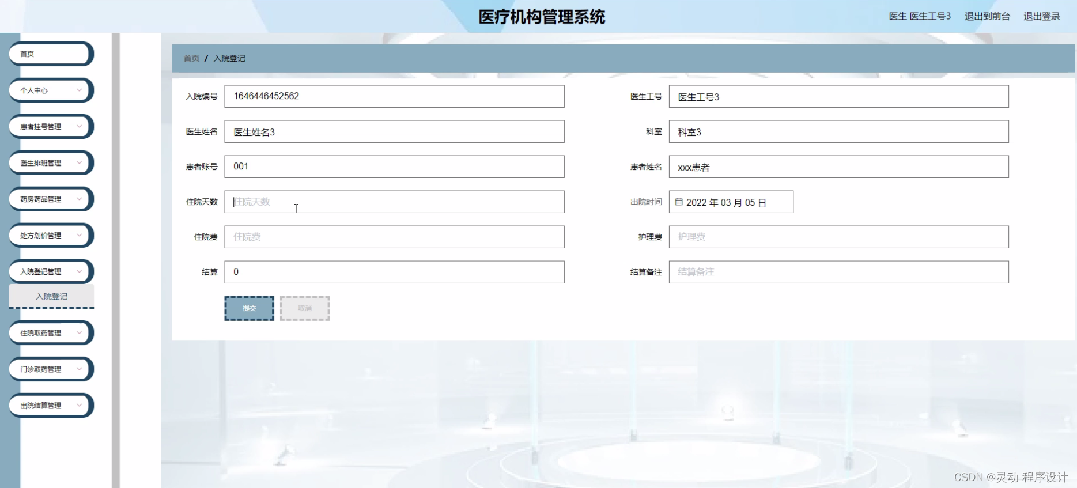
Task: Focus the 住院费 input field
Action: [x=394, y=237]
